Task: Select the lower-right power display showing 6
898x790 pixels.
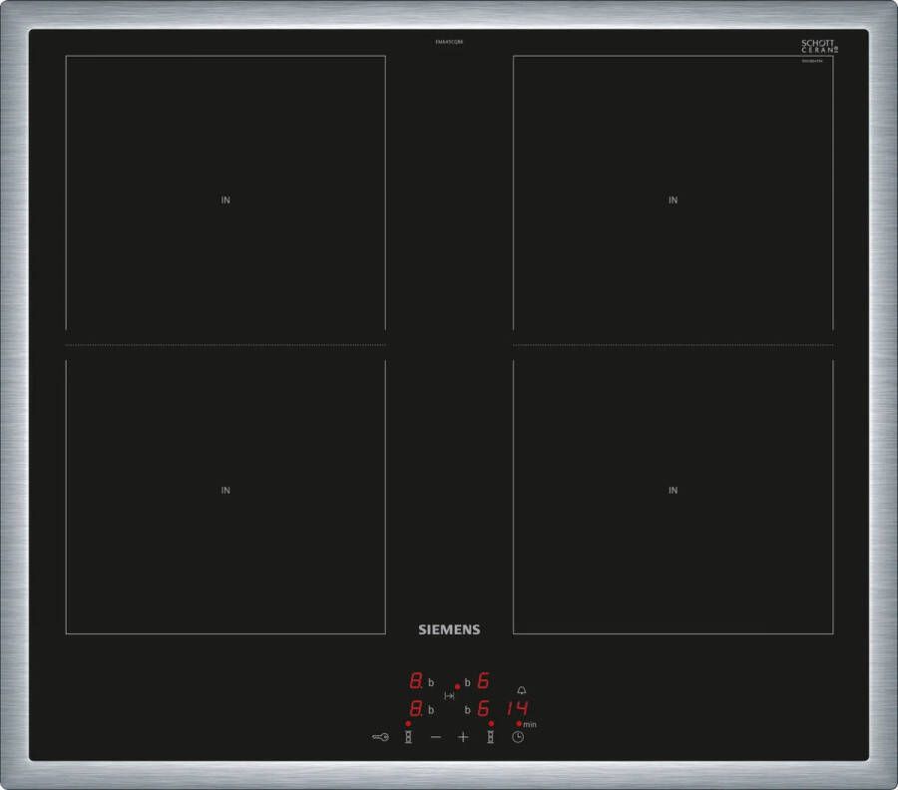Action: [483, 709]
